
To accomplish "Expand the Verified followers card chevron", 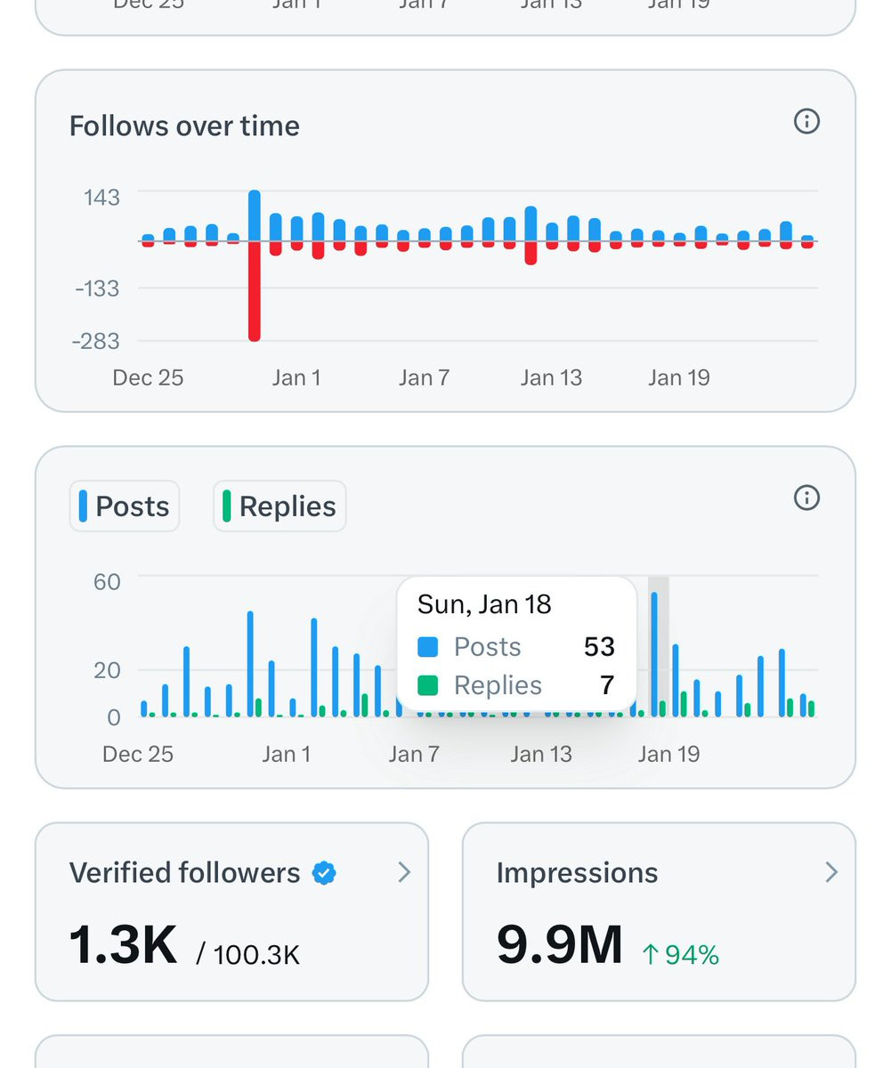I will click(x=404, y=873).
